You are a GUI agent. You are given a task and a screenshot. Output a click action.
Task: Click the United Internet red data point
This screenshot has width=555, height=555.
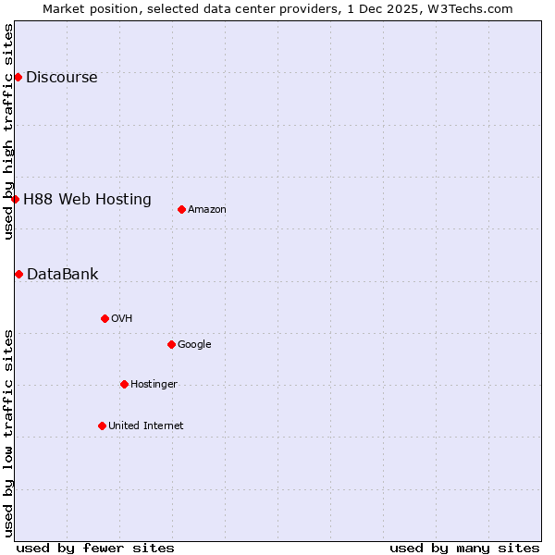coord(103,425)
